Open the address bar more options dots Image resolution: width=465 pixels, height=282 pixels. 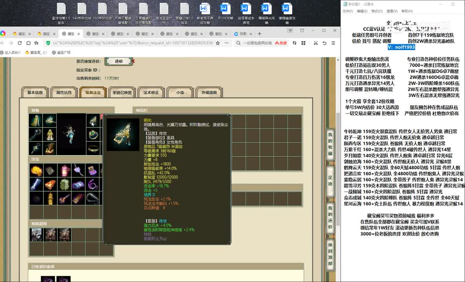click(227, 43)
